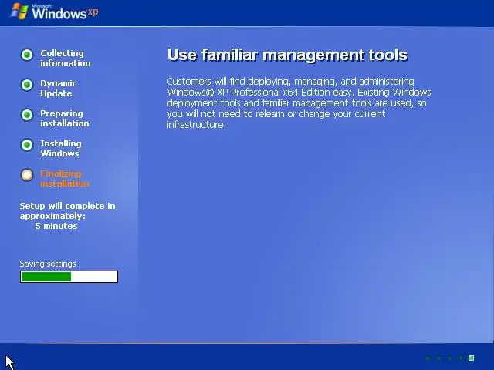
Task: Click the 'Collecting information' step label
Action: (66, 59)
